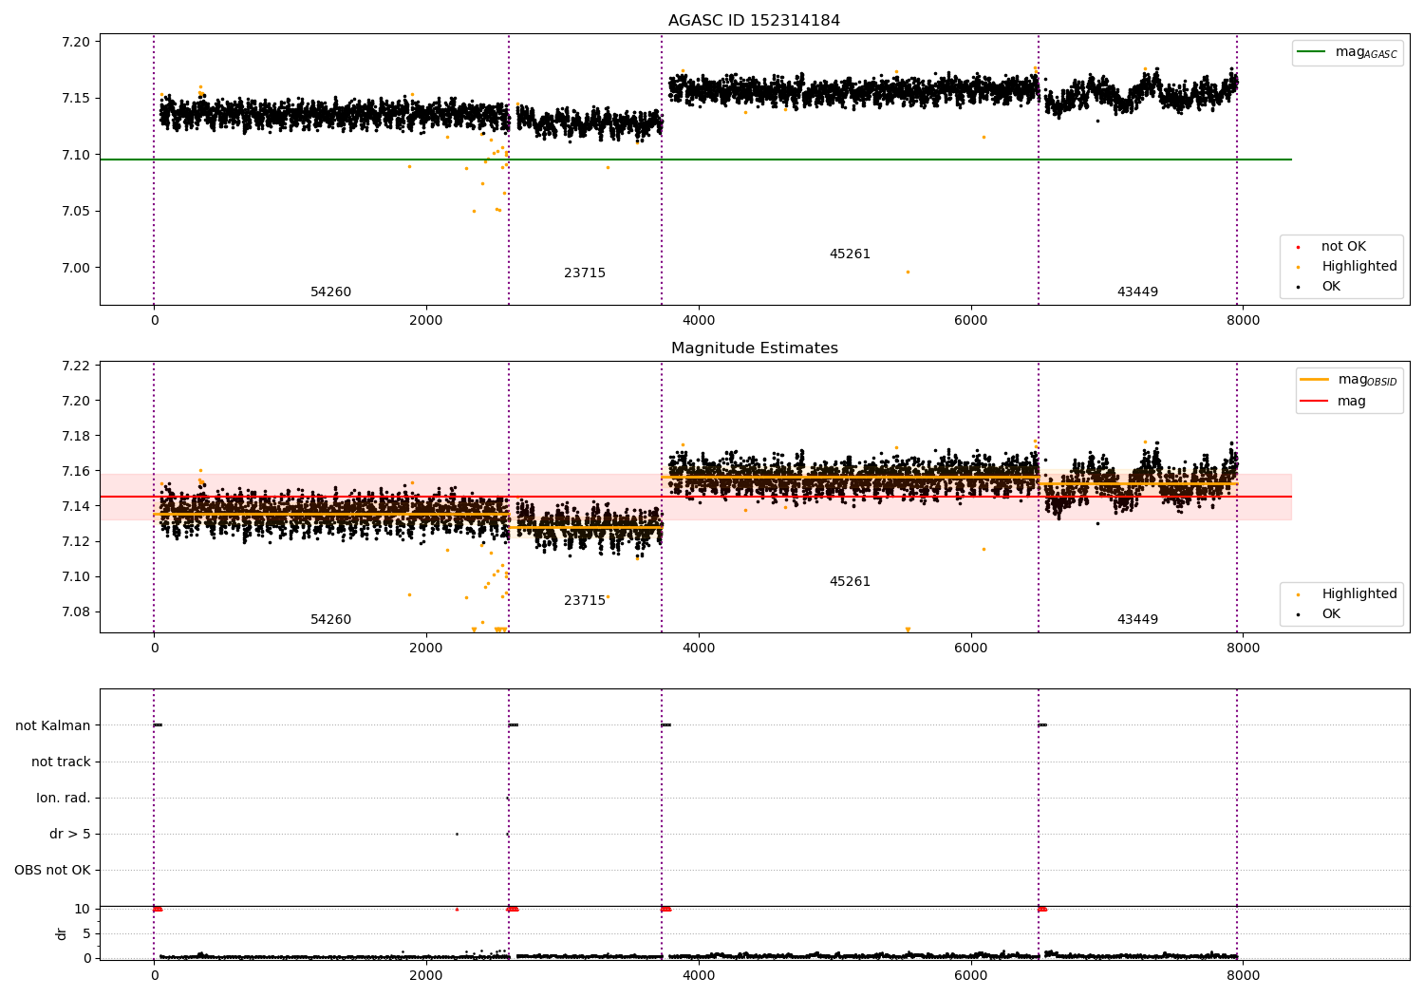1424x997 pixels.
Task: Click the 7.05 y-axis tick label
Action: pos(76,212)
